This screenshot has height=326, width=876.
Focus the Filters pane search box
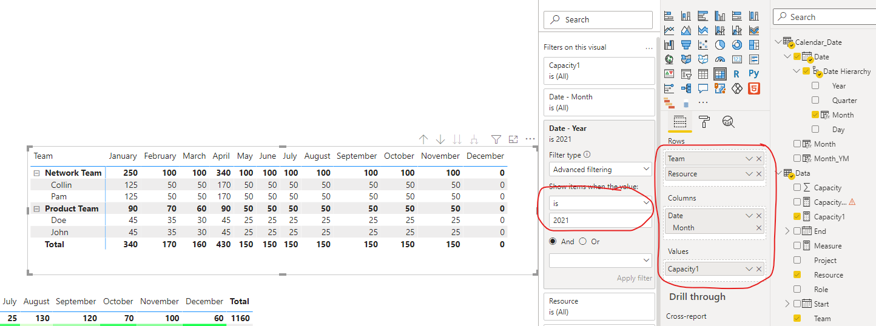click(x=598, y=19)
